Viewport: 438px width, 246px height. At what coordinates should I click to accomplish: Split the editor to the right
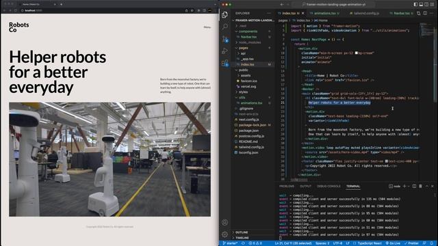[x=425, y=13]
